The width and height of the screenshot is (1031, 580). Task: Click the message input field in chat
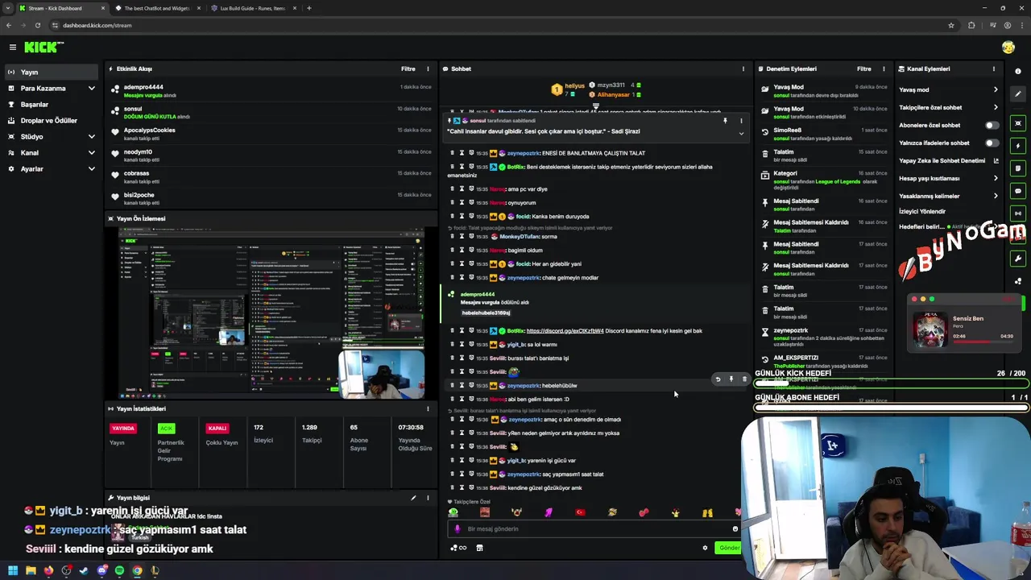tap(594, 528)
